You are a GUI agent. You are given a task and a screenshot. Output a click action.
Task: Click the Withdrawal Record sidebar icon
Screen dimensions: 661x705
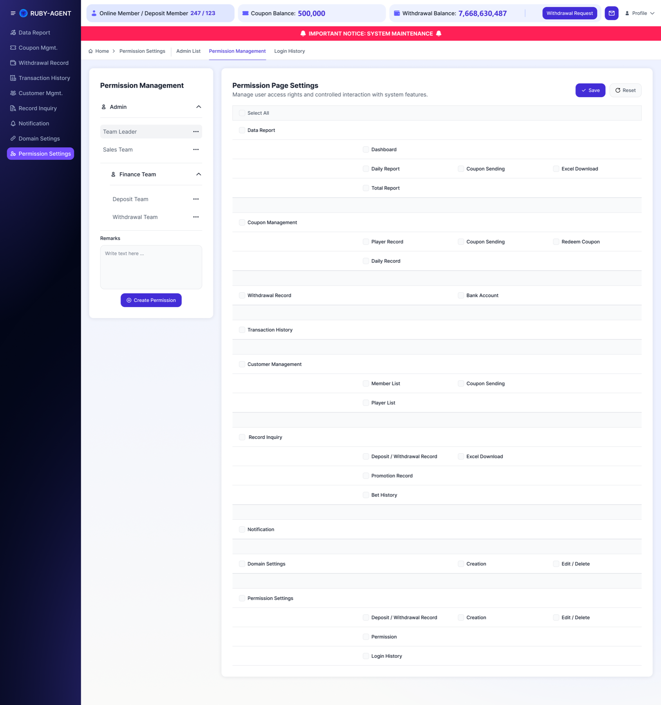(13, 63)
